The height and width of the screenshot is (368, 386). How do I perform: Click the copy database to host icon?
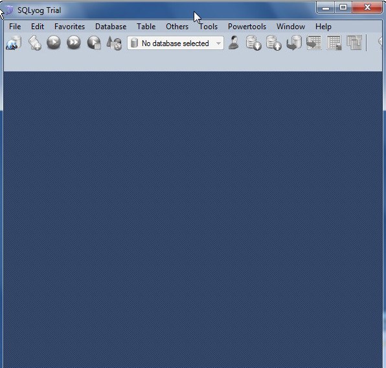pos(294,43)
